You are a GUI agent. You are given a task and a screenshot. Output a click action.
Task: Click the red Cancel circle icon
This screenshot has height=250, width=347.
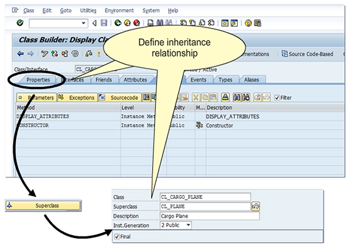click(136, 23)
